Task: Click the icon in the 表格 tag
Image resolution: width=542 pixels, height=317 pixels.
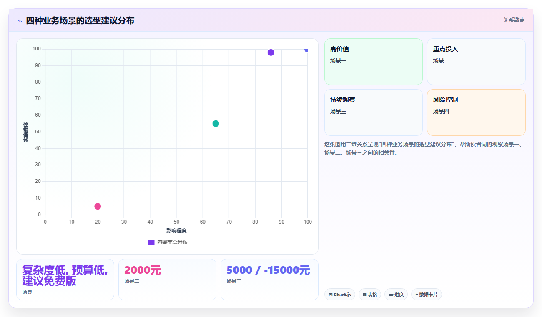Action: 365,295
